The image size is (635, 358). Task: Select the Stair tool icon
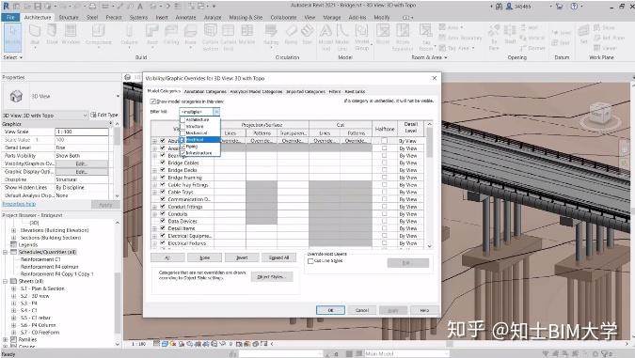[x=308, y=31]
